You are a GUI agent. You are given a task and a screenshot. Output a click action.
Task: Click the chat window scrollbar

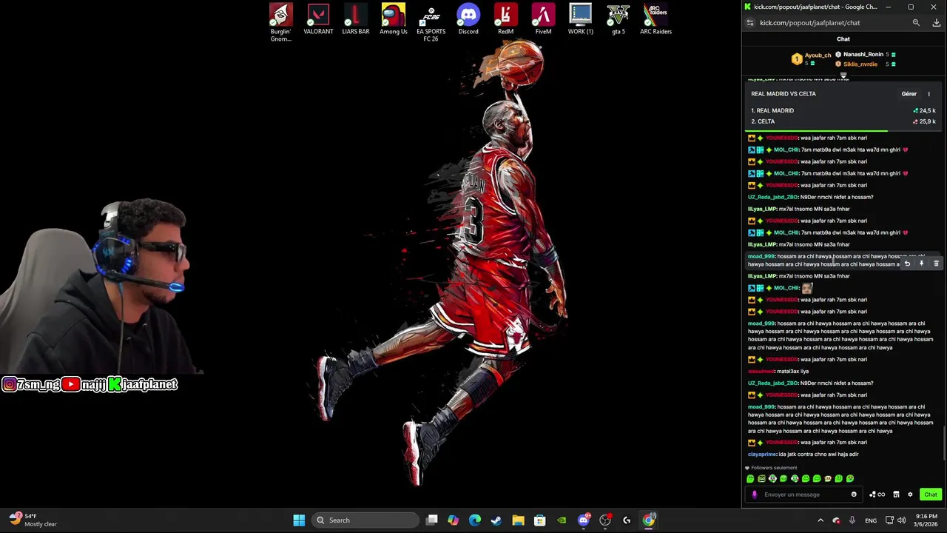coord(944,444)
